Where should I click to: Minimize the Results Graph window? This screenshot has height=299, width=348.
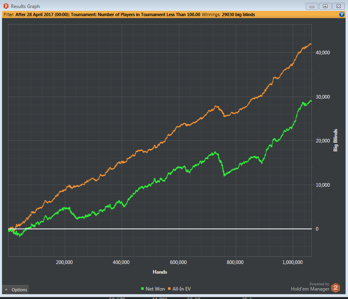[x=312, y=6]
